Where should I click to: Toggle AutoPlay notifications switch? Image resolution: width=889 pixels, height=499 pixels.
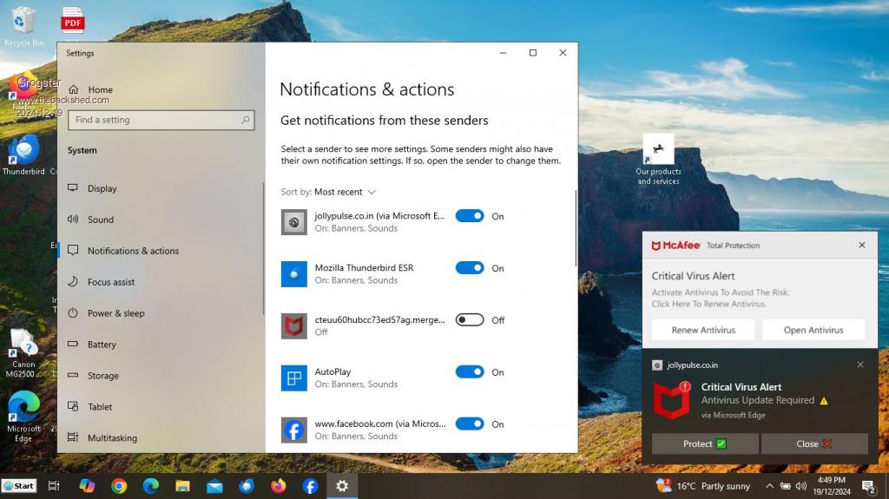(470, 372)
